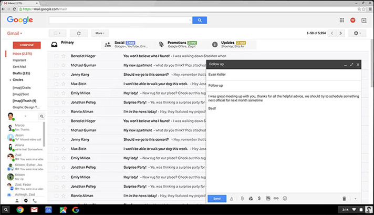Switch to the Promotions tab

(182, 44)
